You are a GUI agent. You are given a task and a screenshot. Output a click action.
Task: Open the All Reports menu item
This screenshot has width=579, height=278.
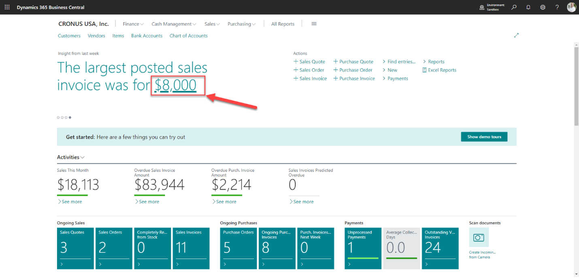[x=283, y=24]
